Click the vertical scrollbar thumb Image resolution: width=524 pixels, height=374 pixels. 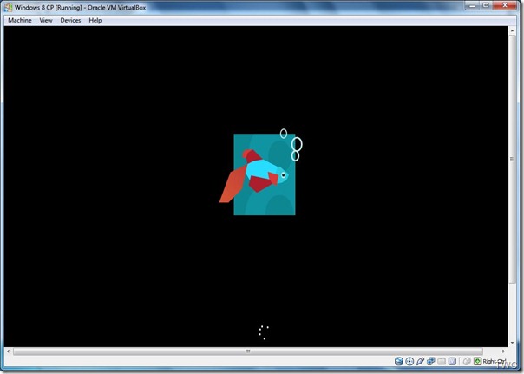click(x=512, y=159)
